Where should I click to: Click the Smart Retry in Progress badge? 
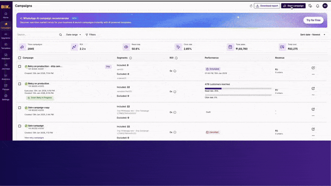[x=40, y=98]
